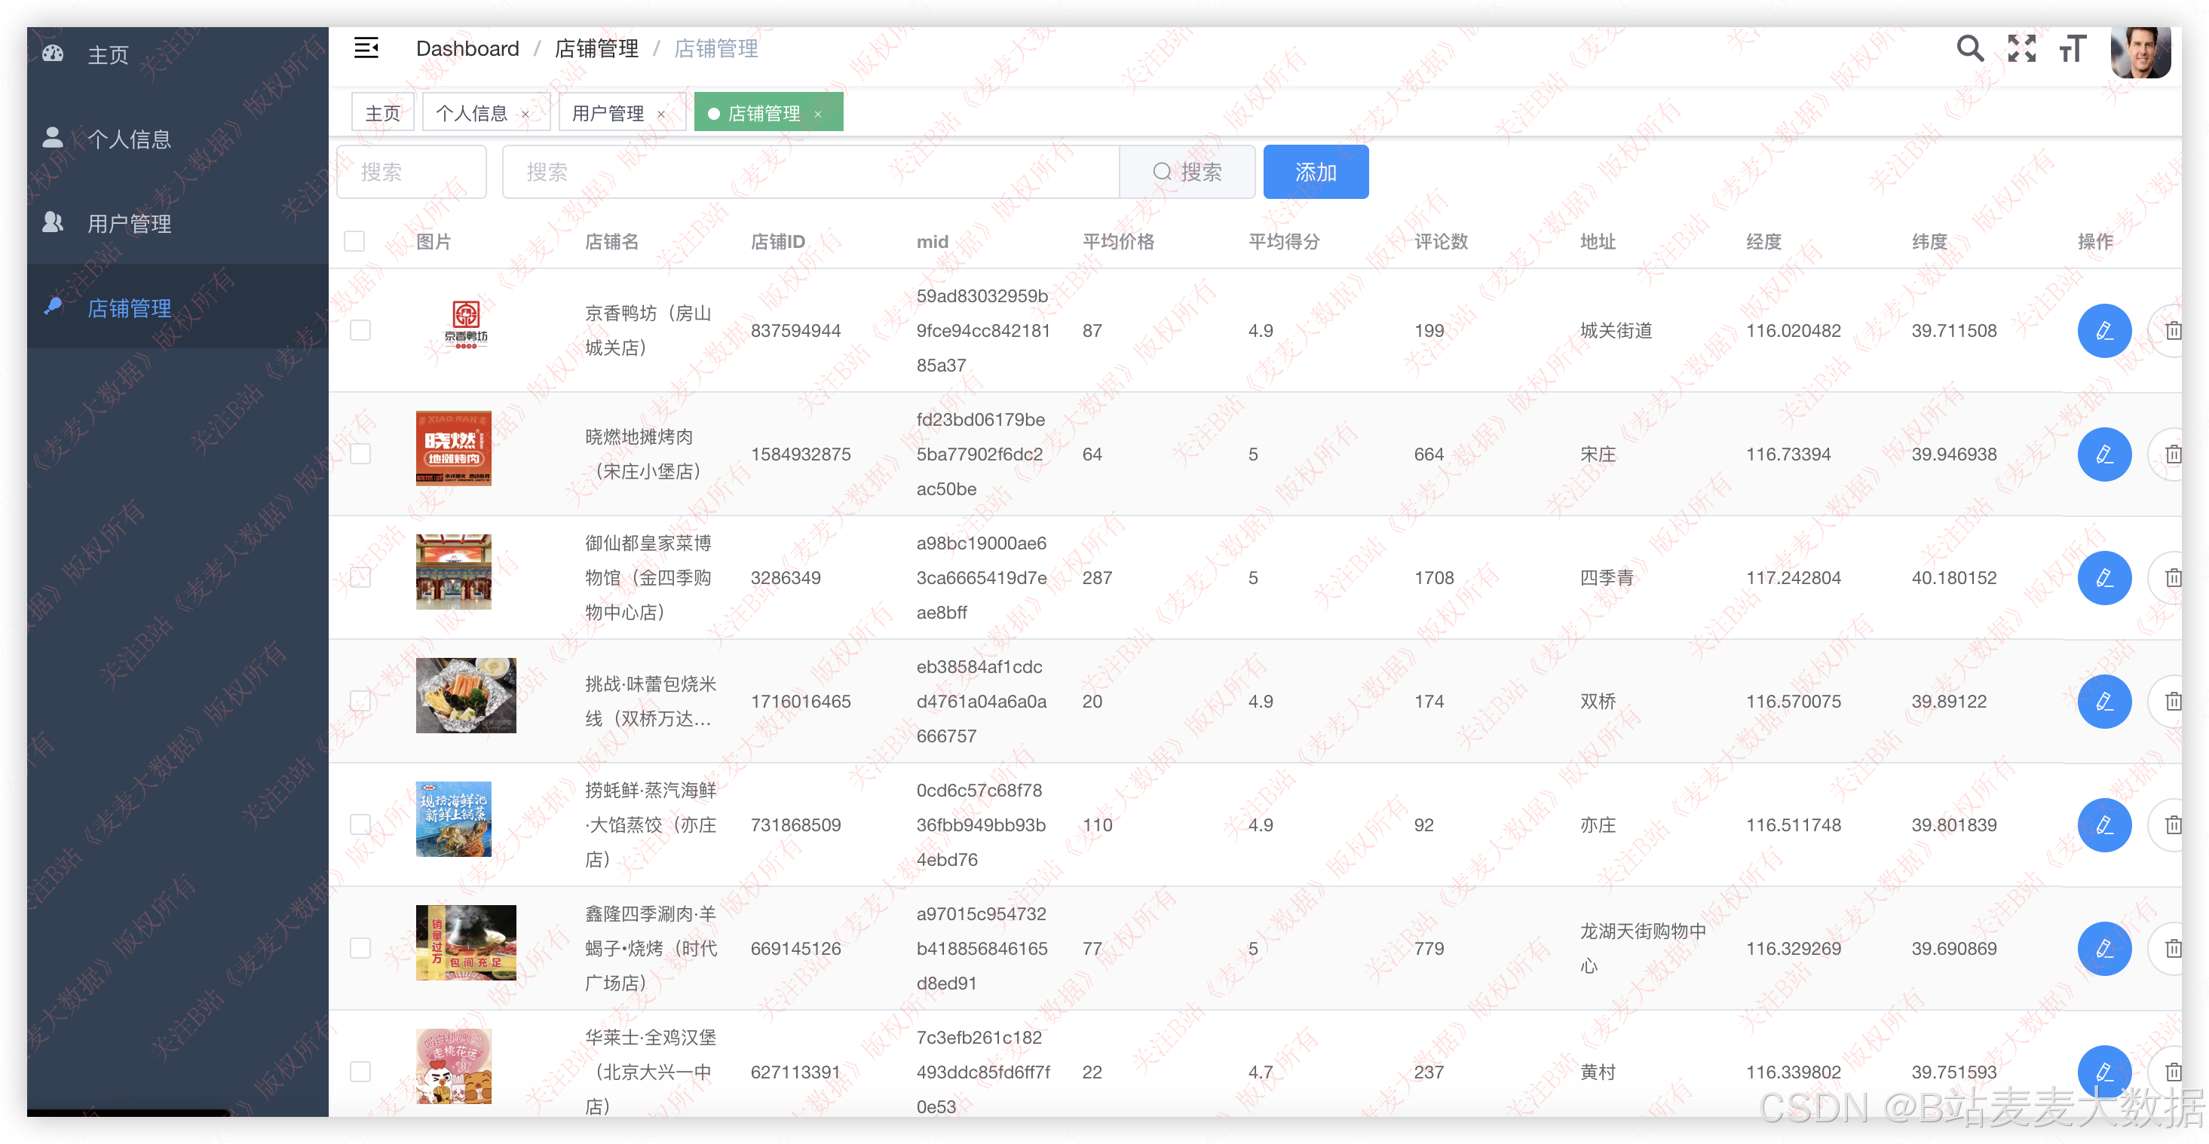Close the 用户管理 tab
This screenshot has width=2209, height=1144.
661,114
